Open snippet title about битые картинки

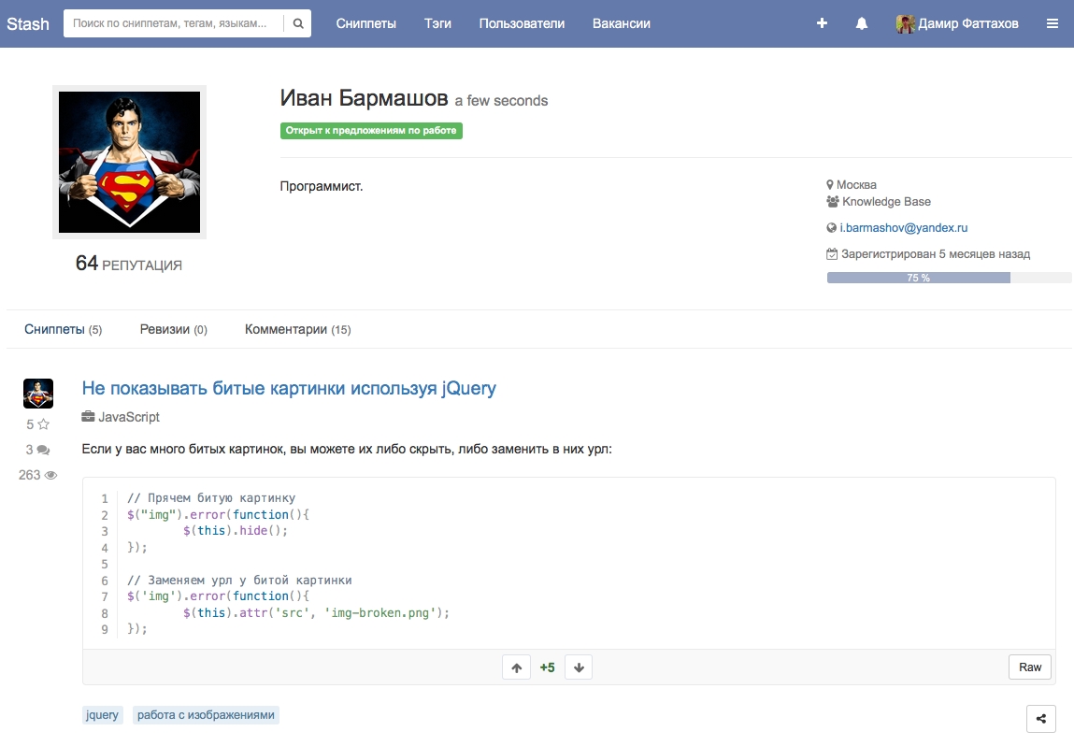289,388
